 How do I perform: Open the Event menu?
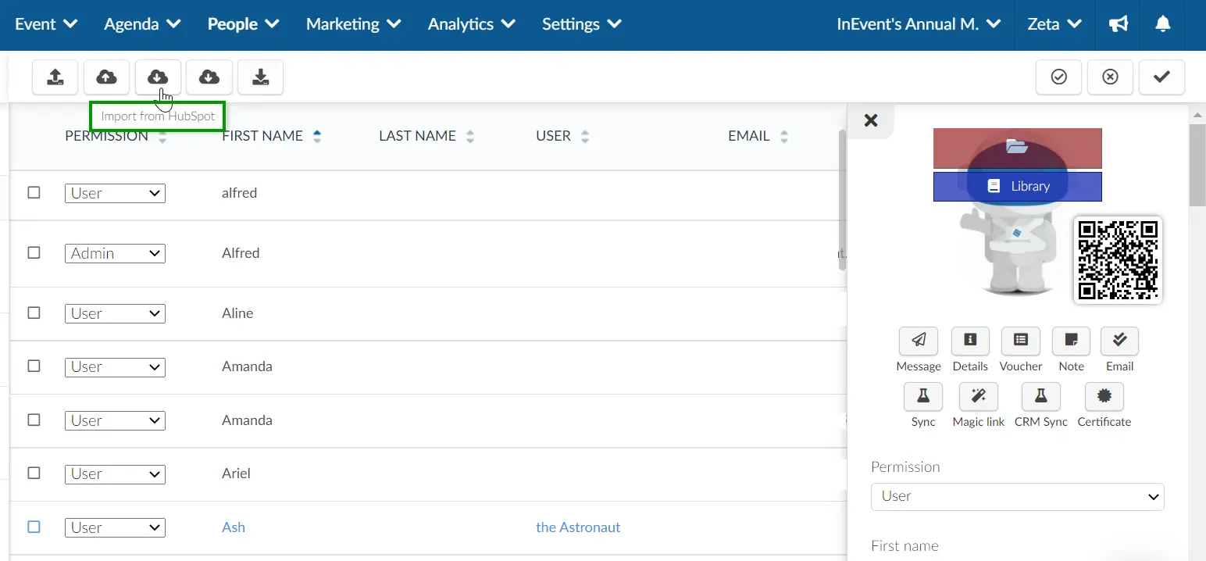(46, 24)
